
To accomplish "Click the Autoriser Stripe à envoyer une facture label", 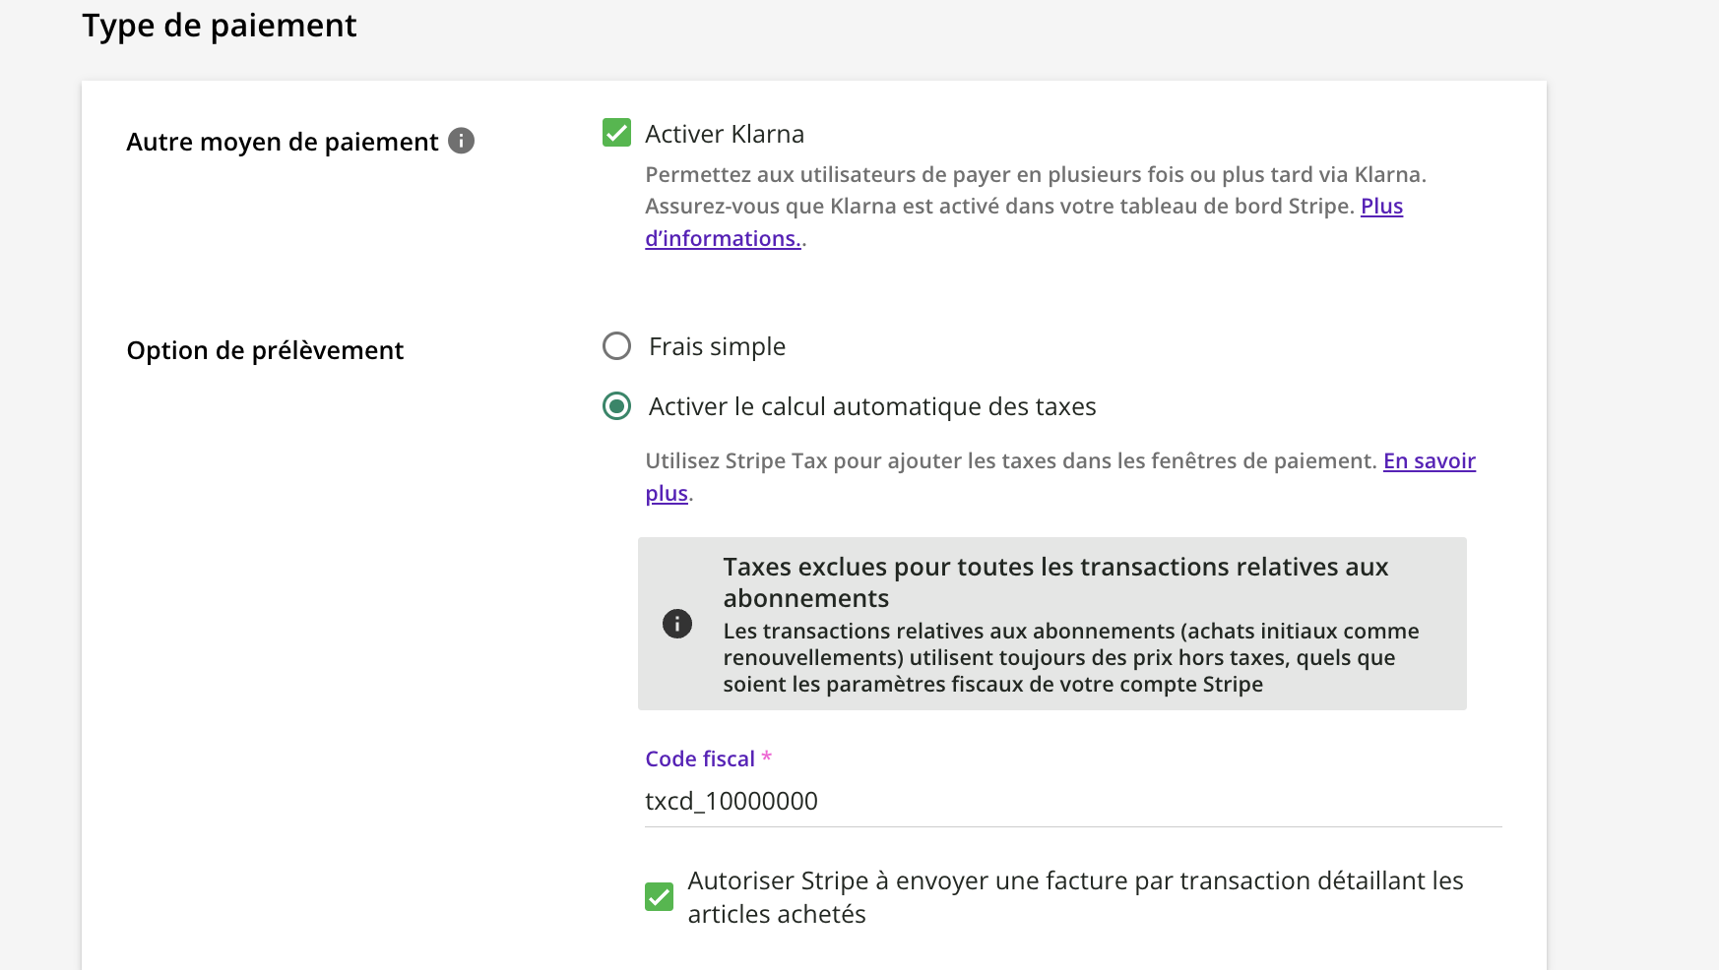I will click(x=1075, y=896).
